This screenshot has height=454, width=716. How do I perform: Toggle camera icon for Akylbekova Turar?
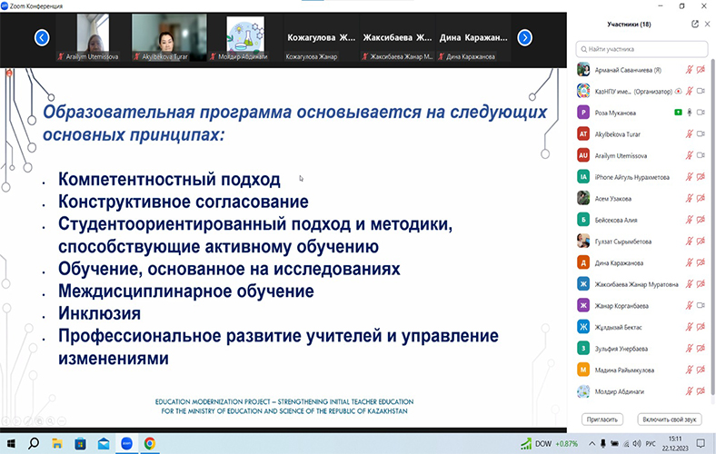(701, 133)
